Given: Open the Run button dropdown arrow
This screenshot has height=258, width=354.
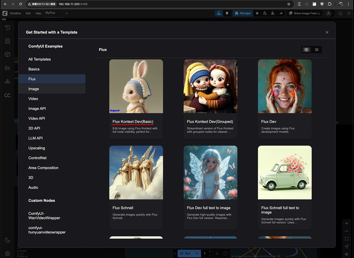Looking at the screenshot, I should pos(196,254).
